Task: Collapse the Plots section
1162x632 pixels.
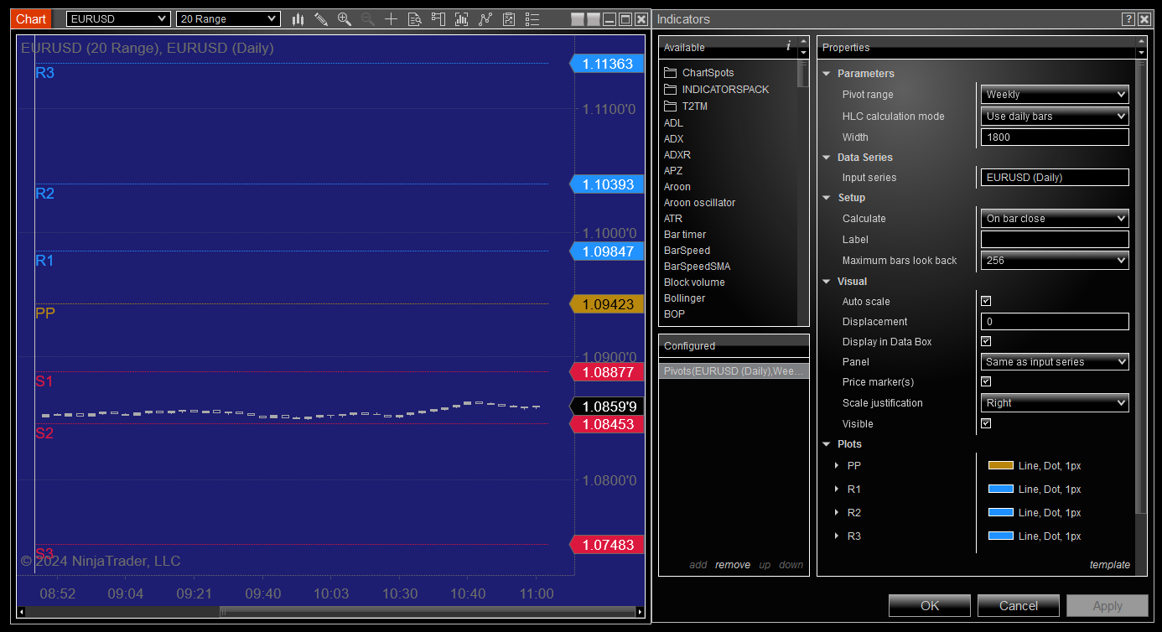Action: [x=826, y=444]
